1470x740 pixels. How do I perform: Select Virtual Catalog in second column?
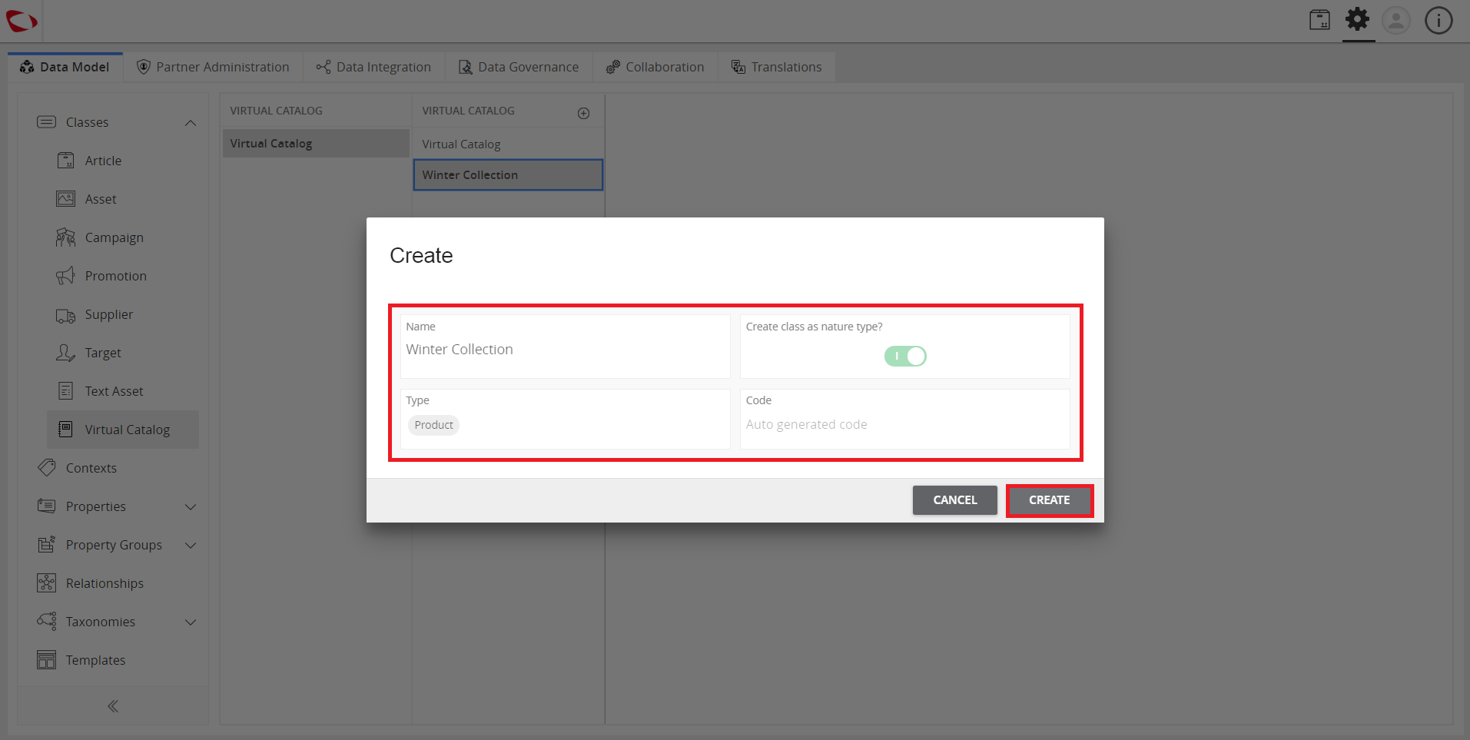(508, 144)
